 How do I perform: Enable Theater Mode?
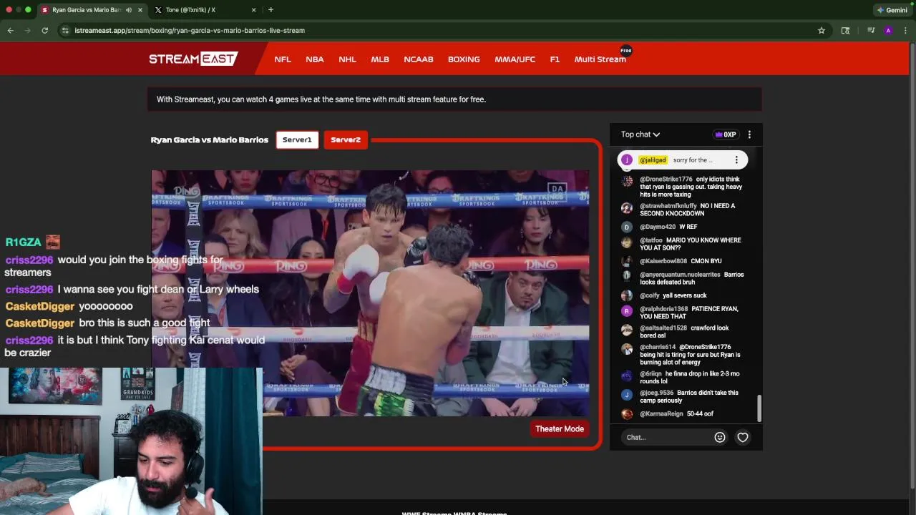point(560,429)
